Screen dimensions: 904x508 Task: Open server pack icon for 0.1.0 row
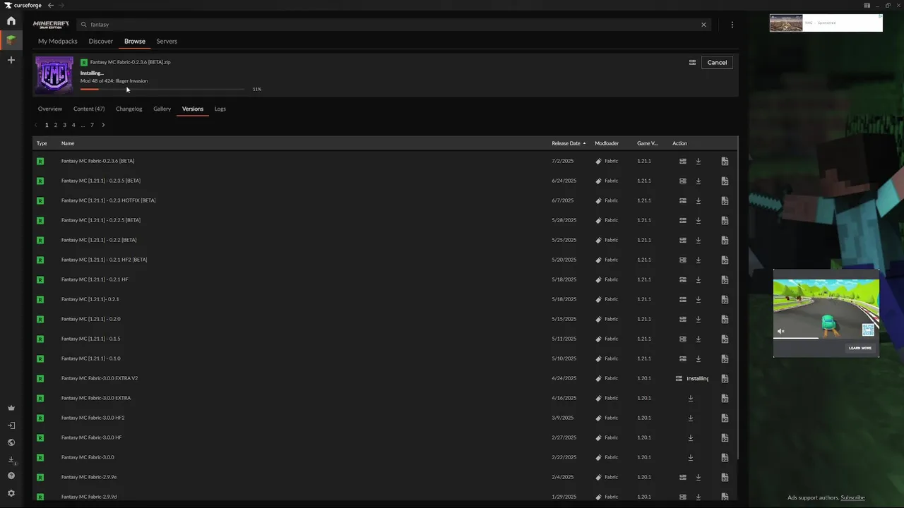pyautogui.click(x=682, y=358)
